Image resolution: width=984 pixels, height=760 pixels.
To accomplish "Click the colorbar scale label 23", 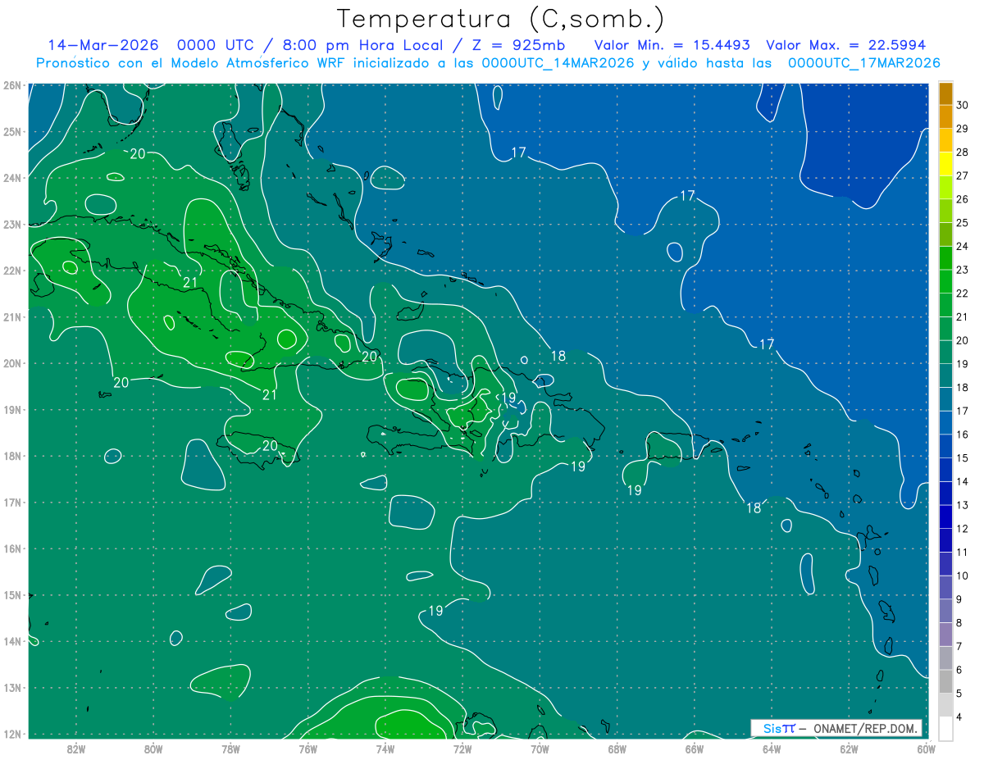I will tap(962, 270).
